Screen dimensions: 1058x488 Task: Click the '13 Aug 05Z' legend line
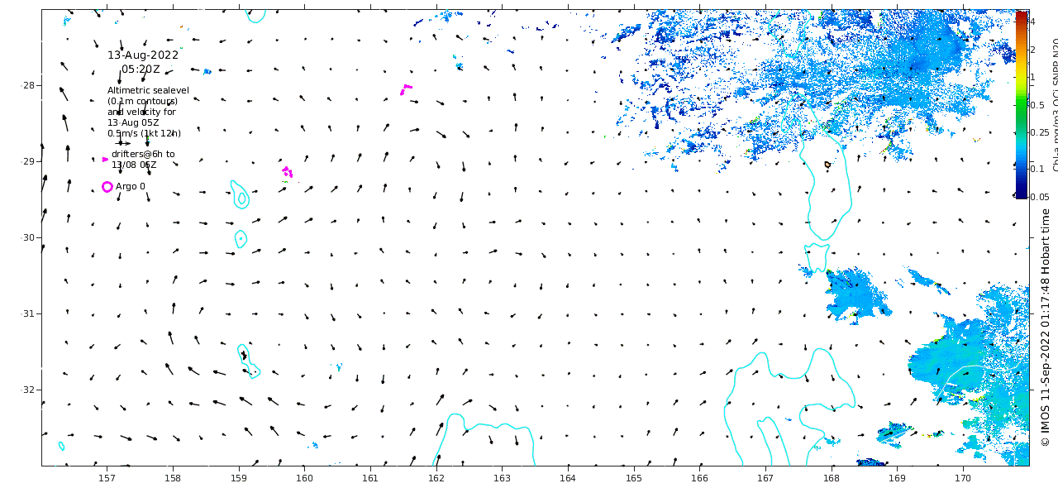133,122
